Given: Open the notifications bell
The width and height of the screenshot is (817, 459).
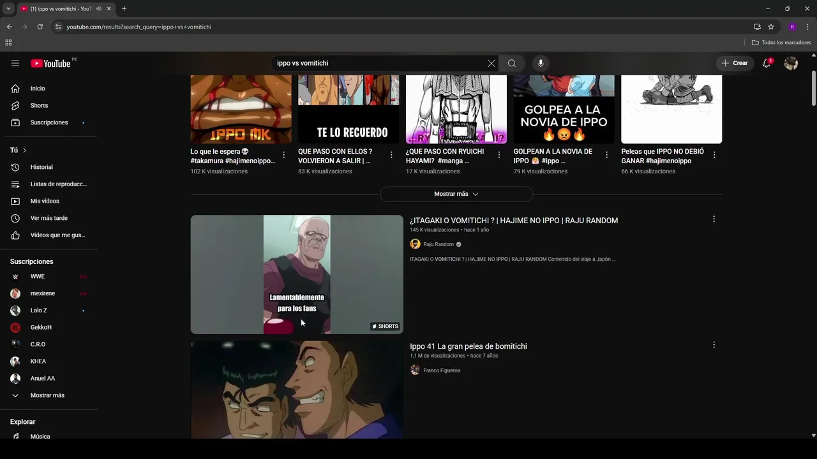Looking at the screenshot, I should (767, 63).
